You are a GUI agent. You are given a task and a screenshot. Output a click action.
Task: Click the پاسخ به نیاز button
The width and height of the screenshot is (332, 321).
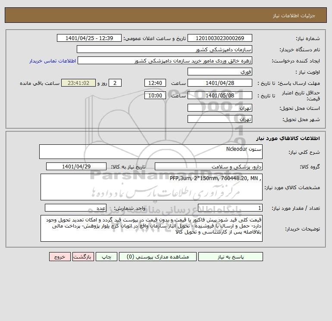[x=231, y=257]
